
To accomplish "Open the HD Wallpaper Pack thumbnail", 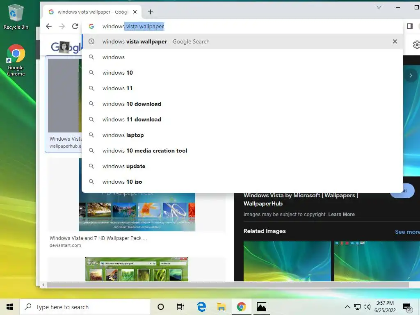I will (137, 212).
